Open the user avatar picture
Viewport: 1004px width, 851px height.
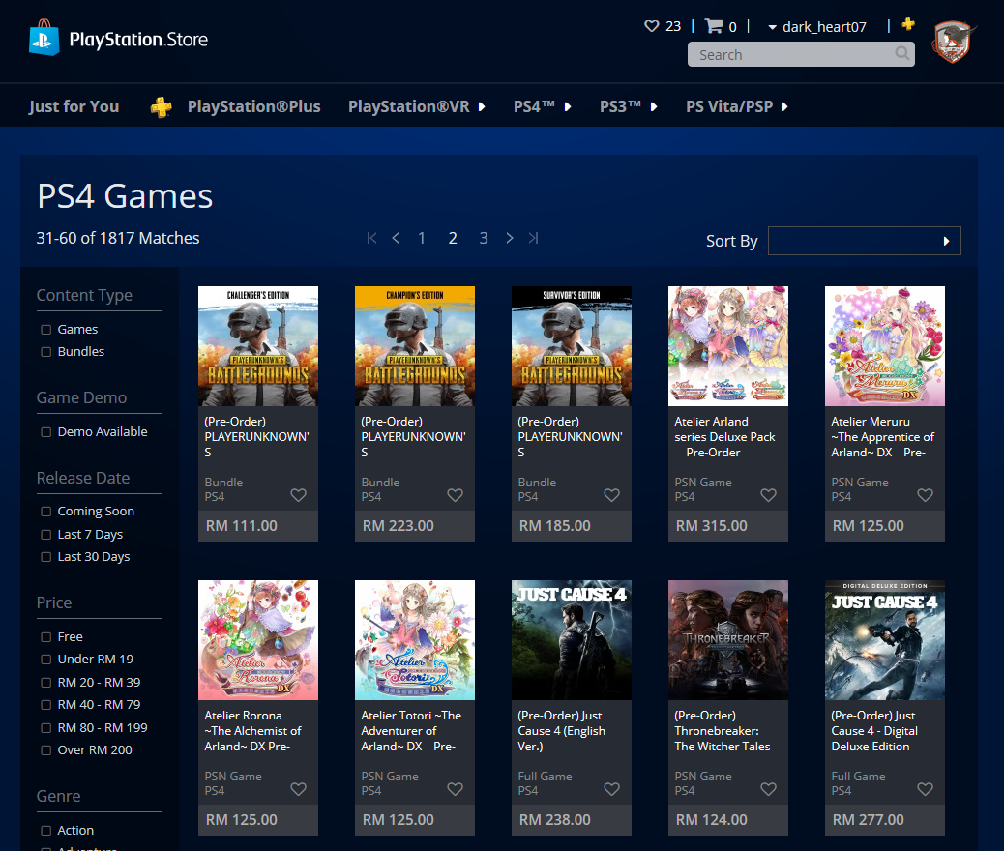point(954,42)
